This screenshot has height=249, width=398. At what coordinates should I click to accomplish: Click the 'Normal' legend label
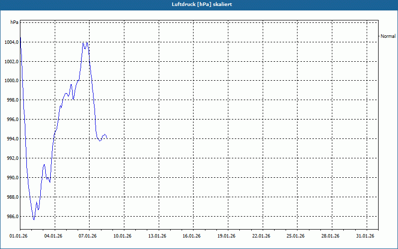pos(388,36)
